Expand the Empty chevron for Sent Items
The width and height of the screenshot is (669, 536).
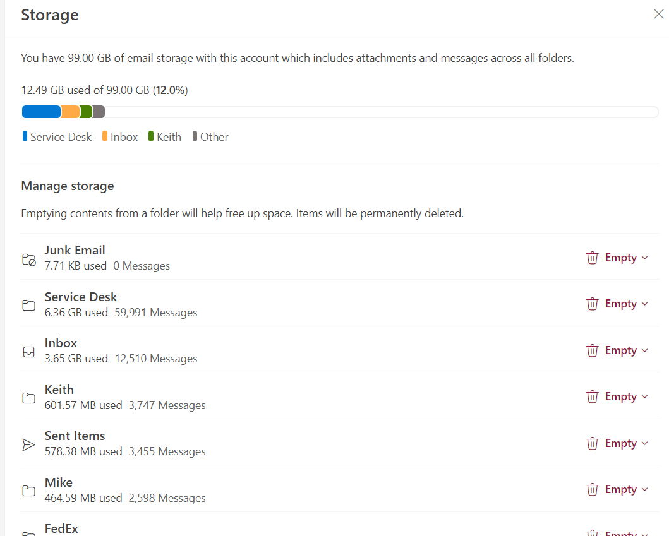645,443
